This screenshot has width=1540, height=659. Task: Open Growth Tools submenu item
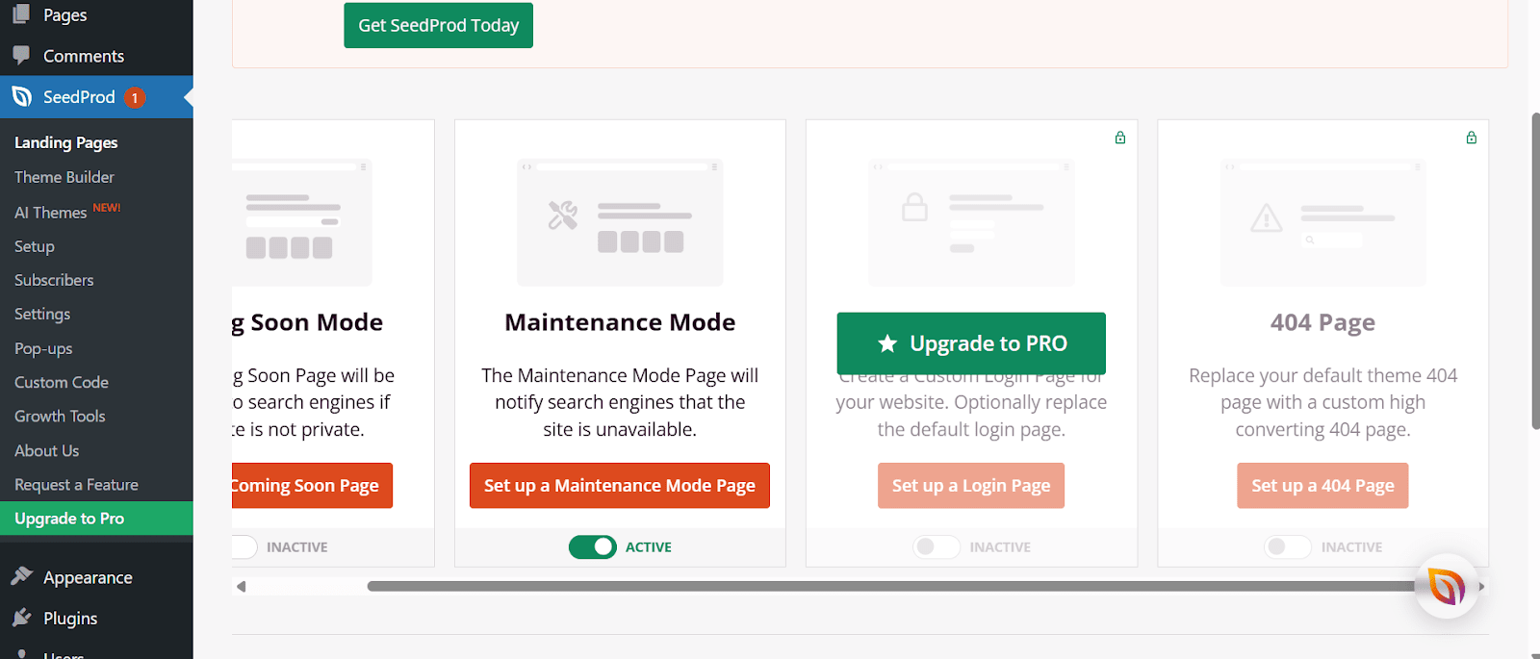point(60,416)
